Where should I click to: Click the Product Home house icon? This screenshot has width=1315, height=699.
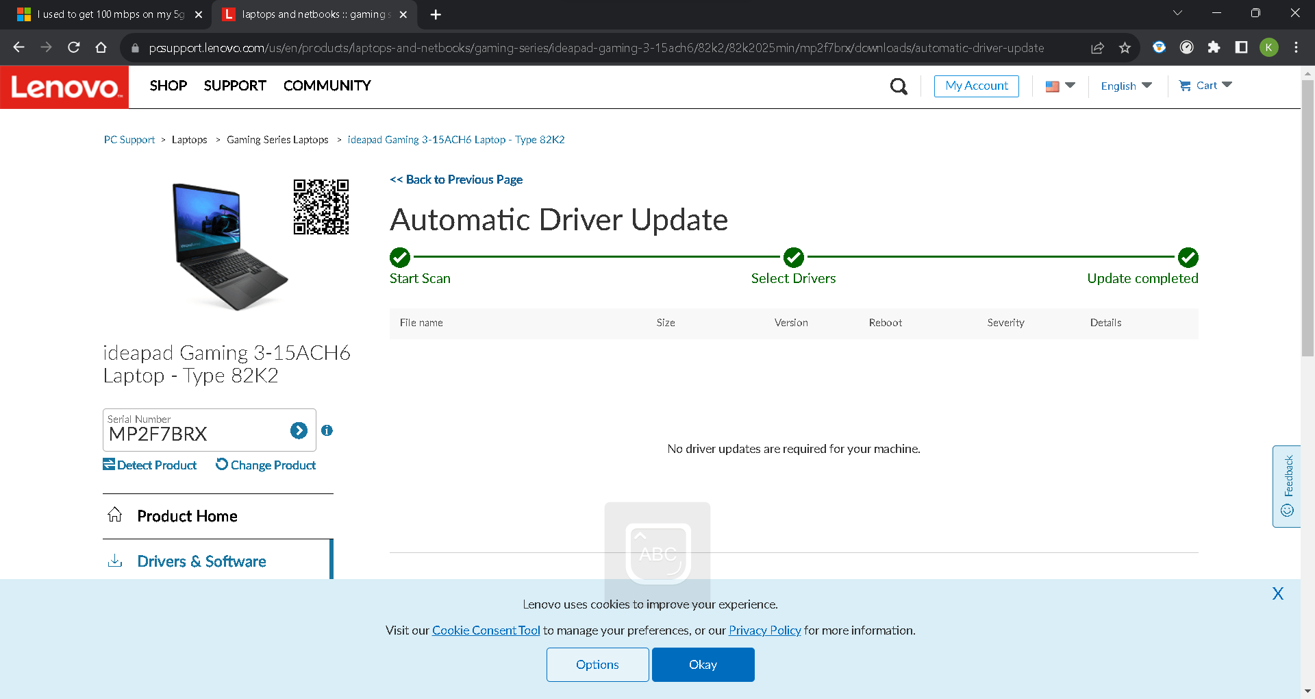click(x=115, y=515)
